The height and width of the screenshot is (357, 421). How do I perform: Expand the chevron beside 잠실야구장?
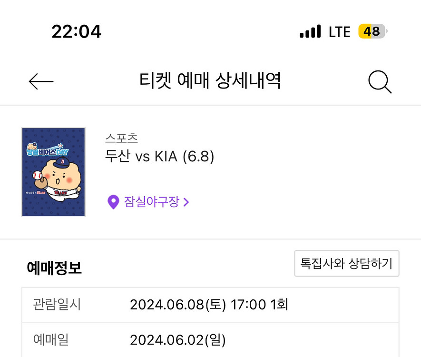[x=186, y=202]
